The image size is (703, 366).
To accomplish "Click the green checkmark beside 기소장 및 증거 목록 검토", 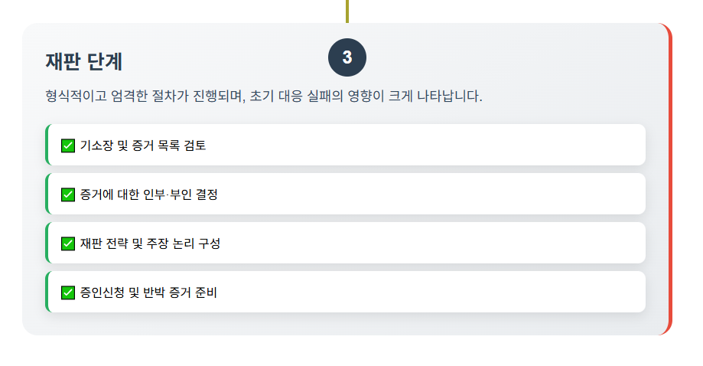I will [68, 145].
